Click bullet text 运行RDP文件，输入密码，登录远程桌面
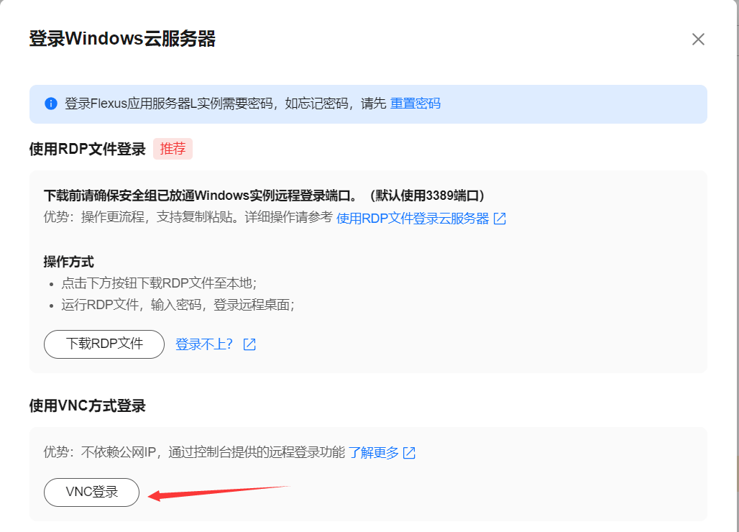This screenshot has height=532, width=739. click(x=178, y=305)
